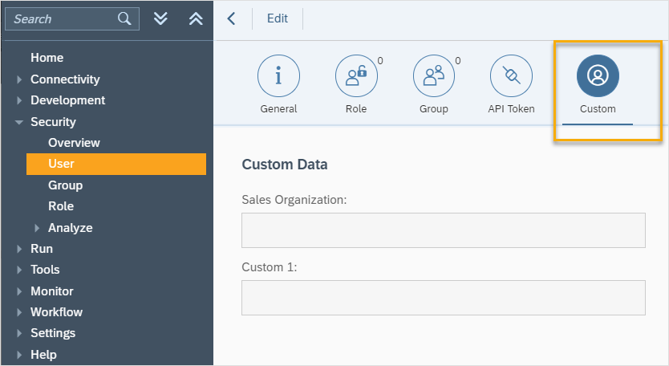Select Overview under Security
The height and width of the screenshot is (366, 669).
74,143
